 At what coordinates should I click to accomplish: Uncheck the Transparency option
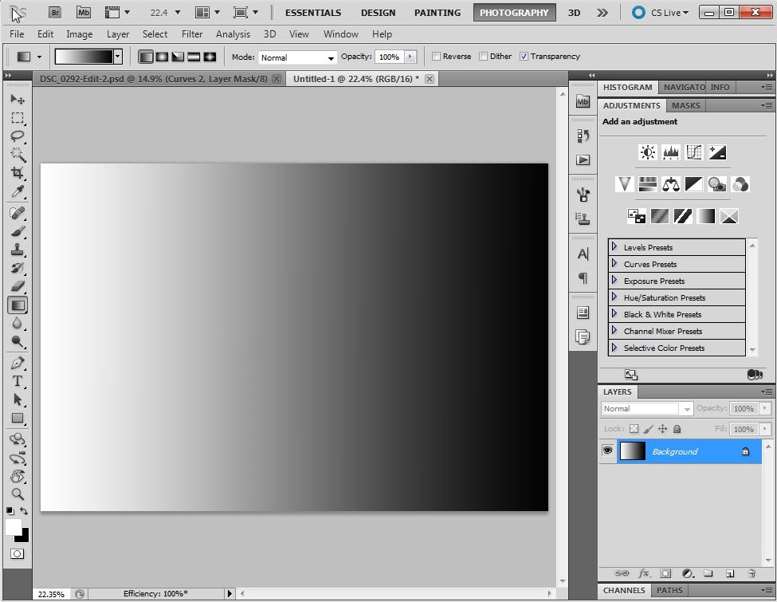click(x=524, y=57)
